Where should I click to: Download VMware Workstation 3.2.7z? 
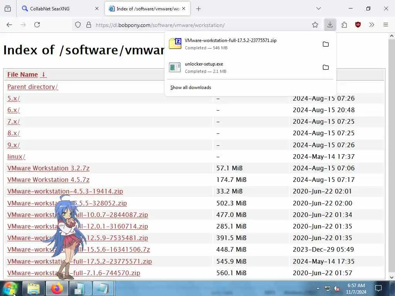(x=48, y=168)
